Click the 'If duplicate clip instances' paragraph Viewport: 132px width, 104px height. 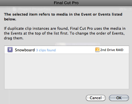(x=65, y=33)
